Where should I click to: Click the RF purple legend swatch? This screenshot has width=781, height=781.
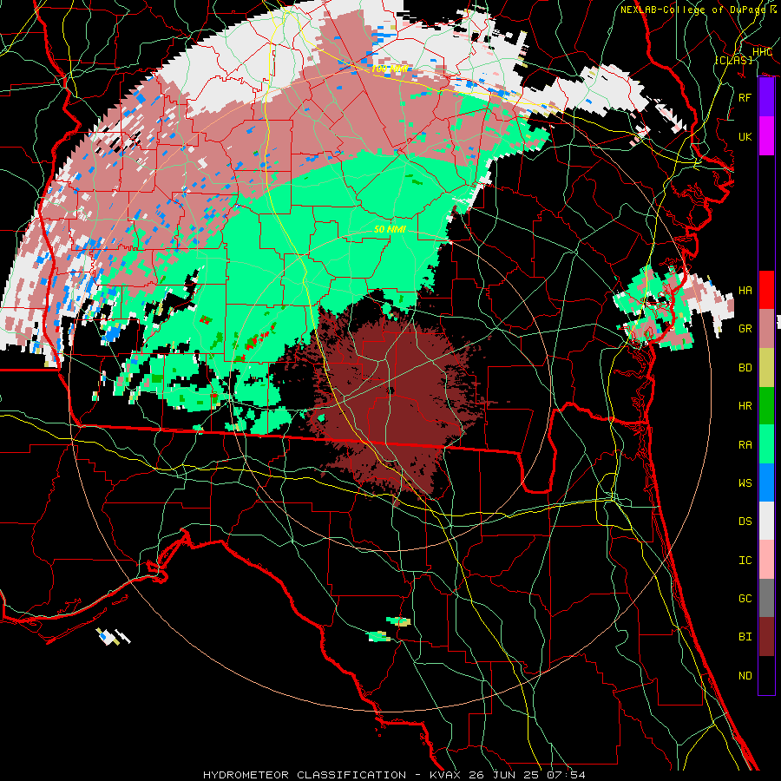point(766,97)
